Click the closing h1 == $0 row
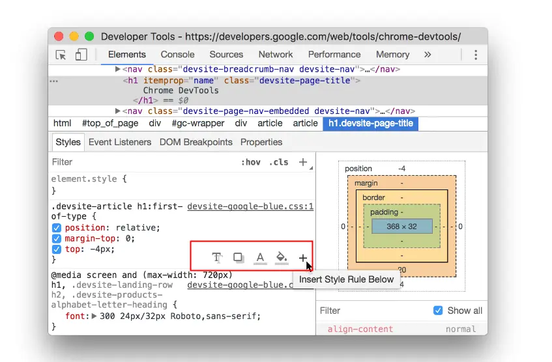Image resolution: width=552 pixels, height=362 pixels. pos(160,101)
